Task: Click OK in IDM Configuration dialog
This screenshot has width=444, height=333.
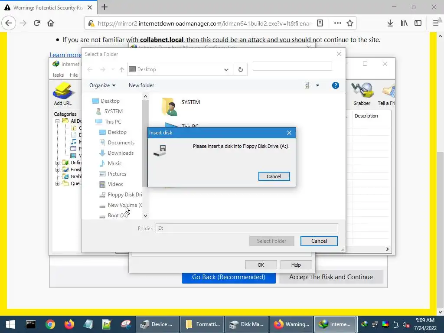Action: [261, 265]
